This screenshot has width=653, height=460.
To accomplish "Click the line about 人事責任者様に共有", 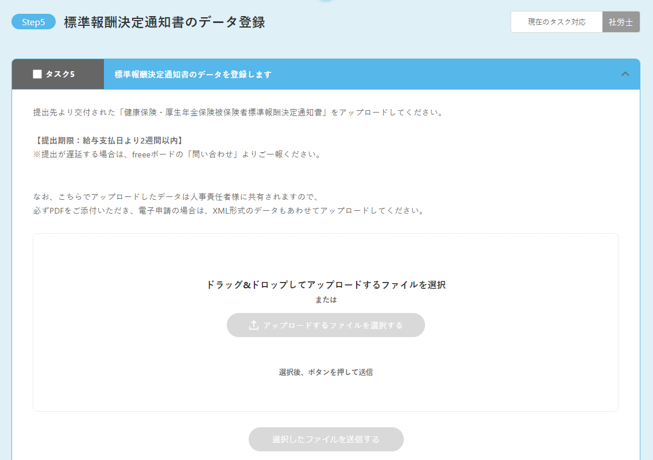I will pos(176,197).
